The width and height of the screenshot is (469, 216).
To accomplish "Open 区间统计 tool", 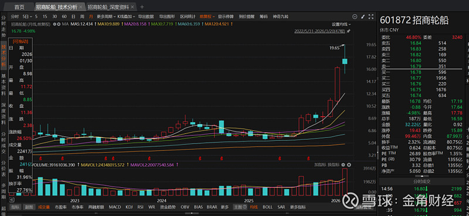I will (188, 16).
